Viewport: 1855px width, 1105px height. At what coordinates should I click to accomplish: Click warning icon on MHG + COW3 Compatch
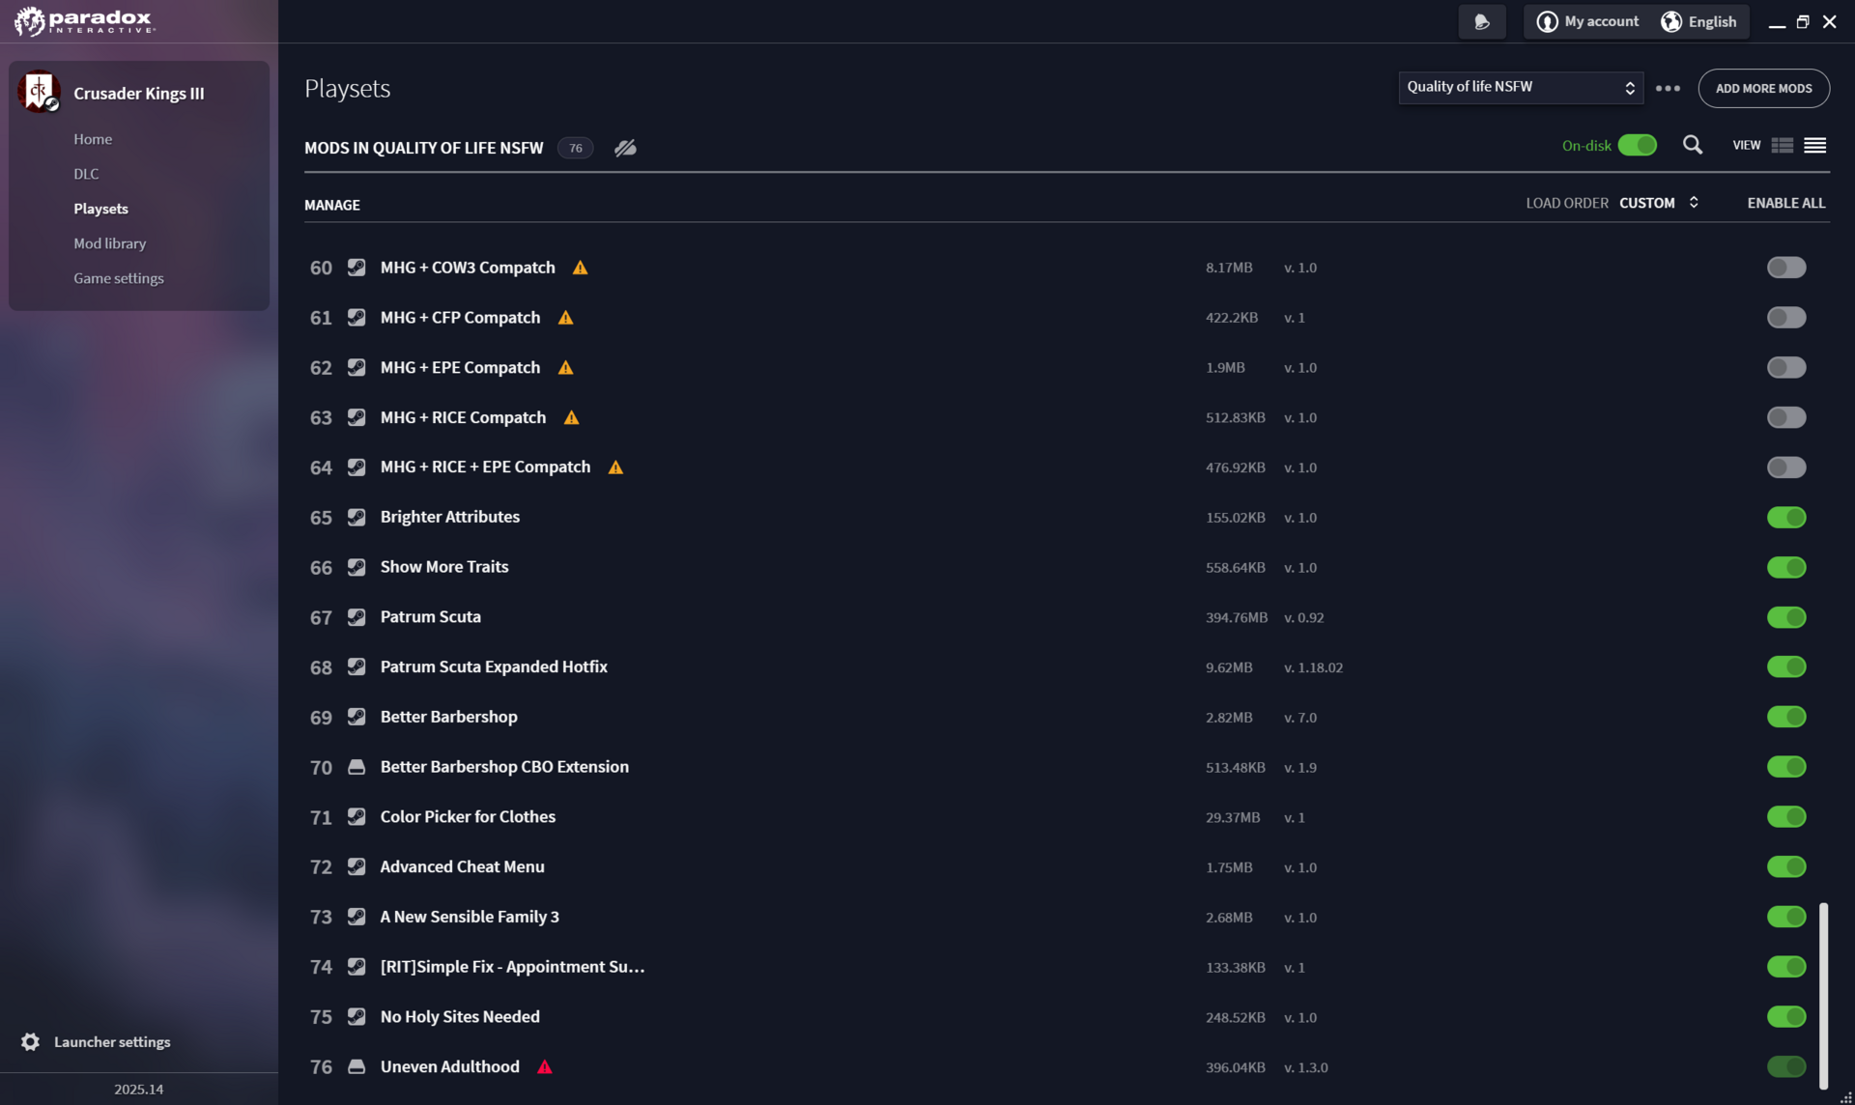[580, 268]
